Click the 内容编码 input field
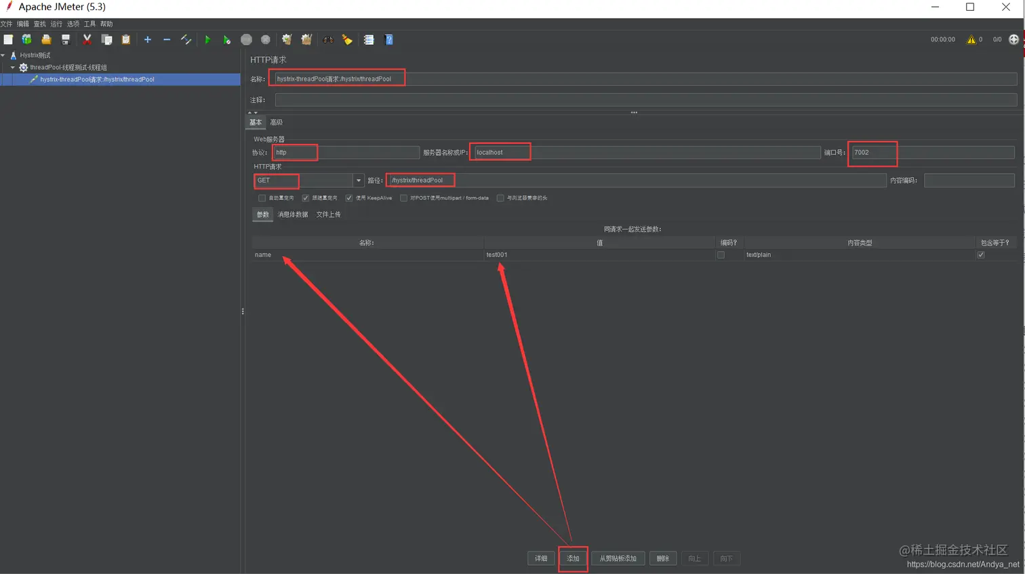 [x=969, y=180]
